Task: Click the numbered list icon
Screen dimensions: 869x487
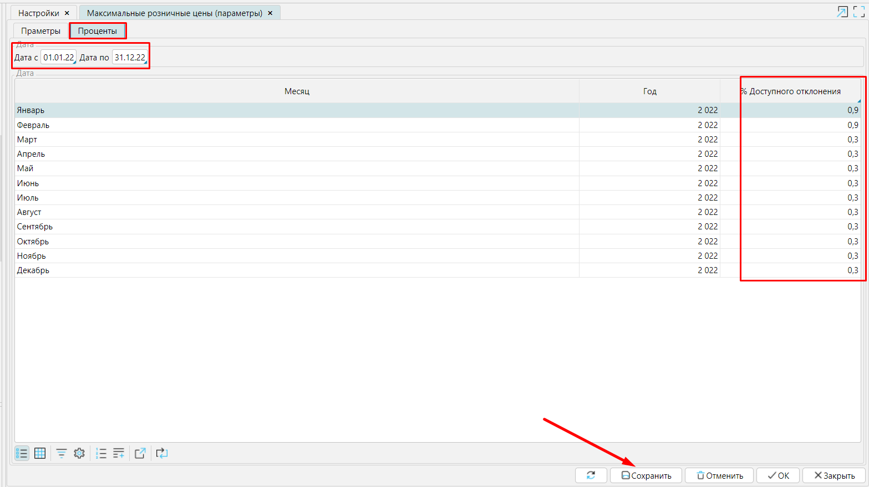Action: click(x=101, y=453)
